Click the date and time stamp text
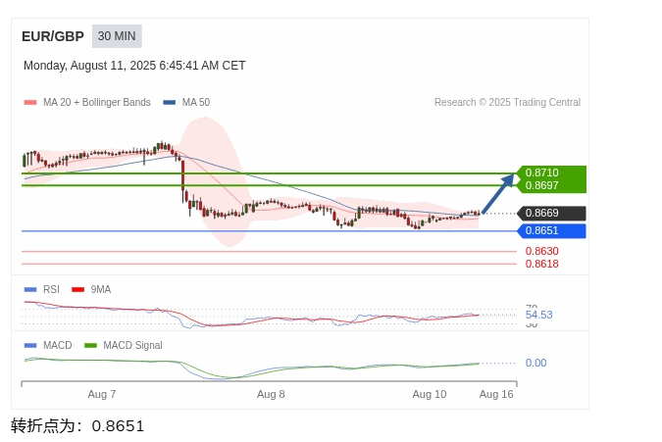Viewport: 662px width, 442px height. (x=134, y=66)
